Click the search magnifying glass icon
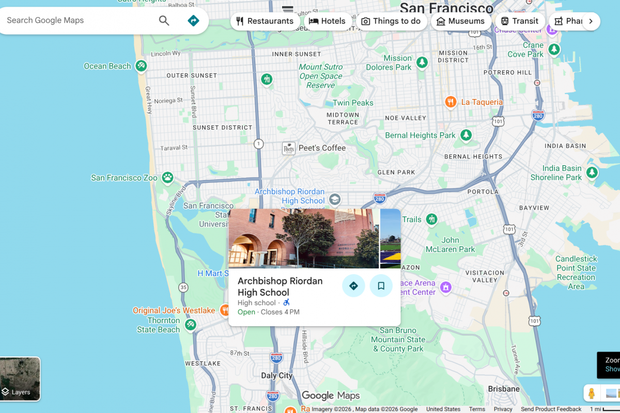Image resolution: width=620 pixels, height=413 pixels. click(x=164, y=21)
